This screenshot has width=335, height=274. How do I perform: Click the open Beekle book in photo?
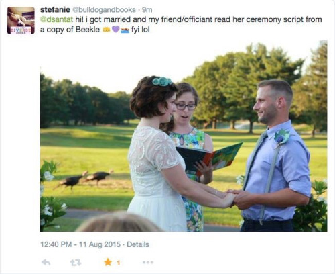[x=209, y=158]
